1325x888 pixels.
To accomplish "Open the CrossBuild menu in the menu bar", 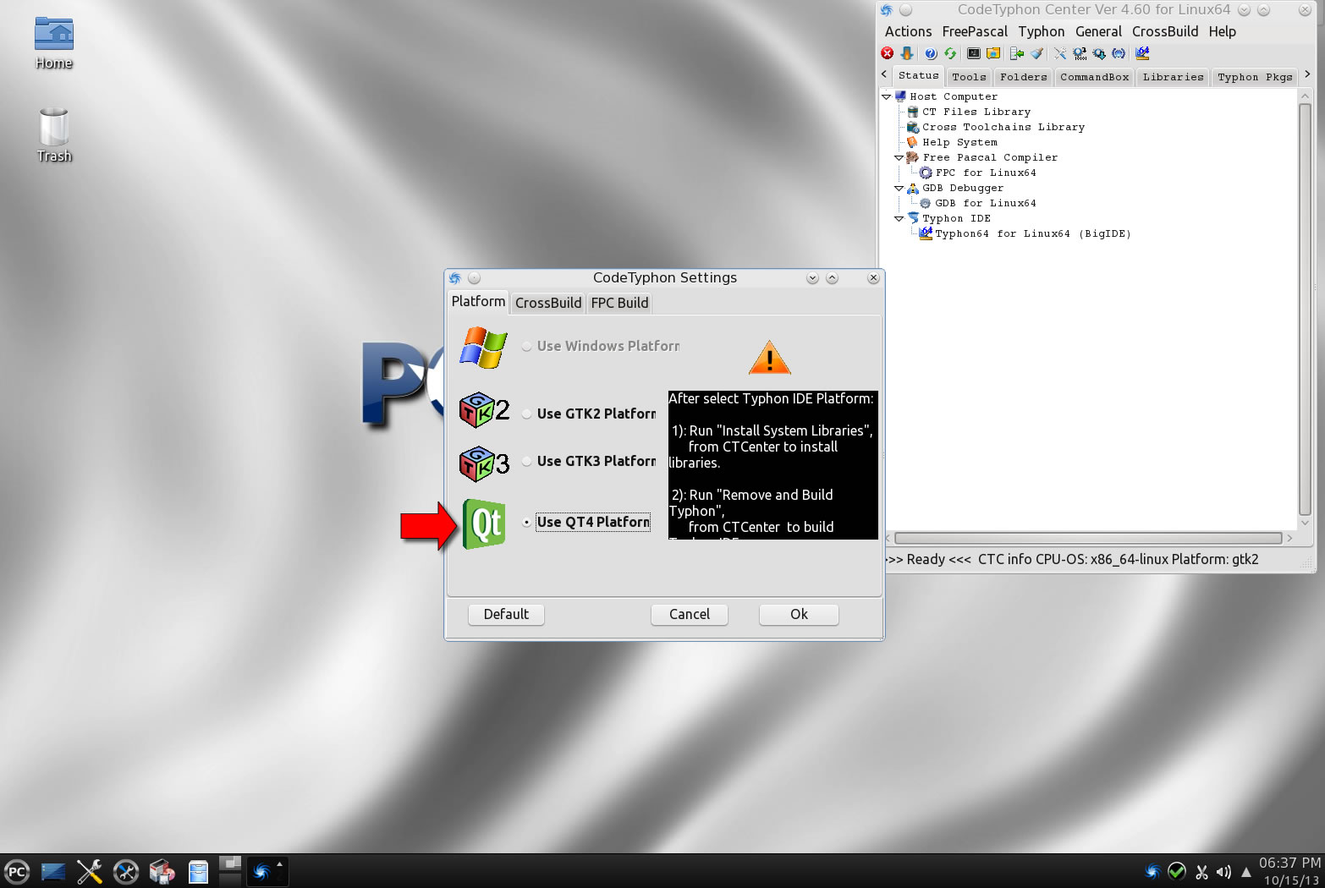I will (x=1165, y=31).
